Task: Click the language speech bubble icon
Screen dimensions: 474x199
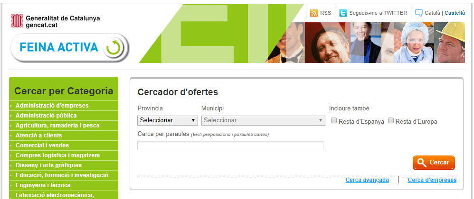Action: click(418, 13)
